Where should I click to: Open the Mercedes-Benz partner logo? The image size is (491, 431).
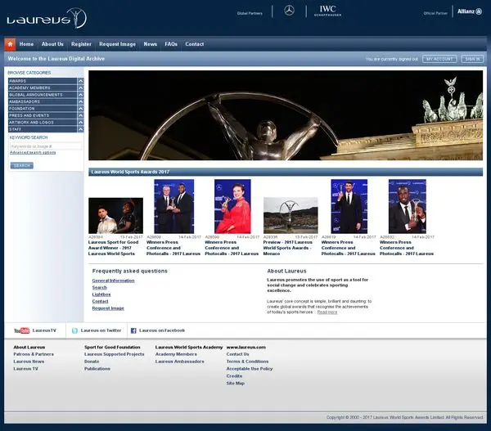tap(289, 11)
